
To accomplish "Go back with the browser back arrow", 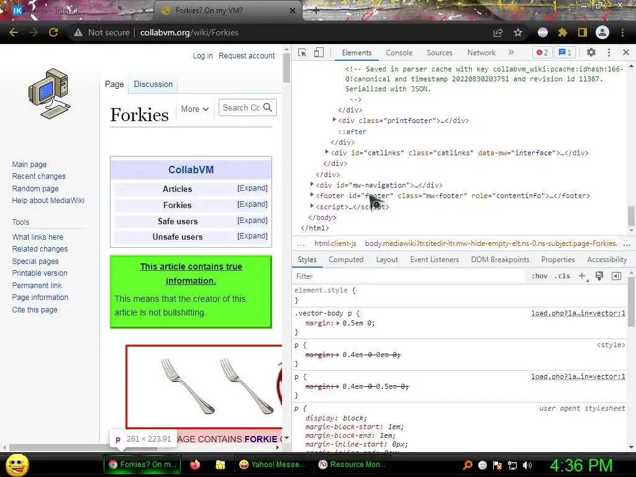I will (x=14, y=32).
